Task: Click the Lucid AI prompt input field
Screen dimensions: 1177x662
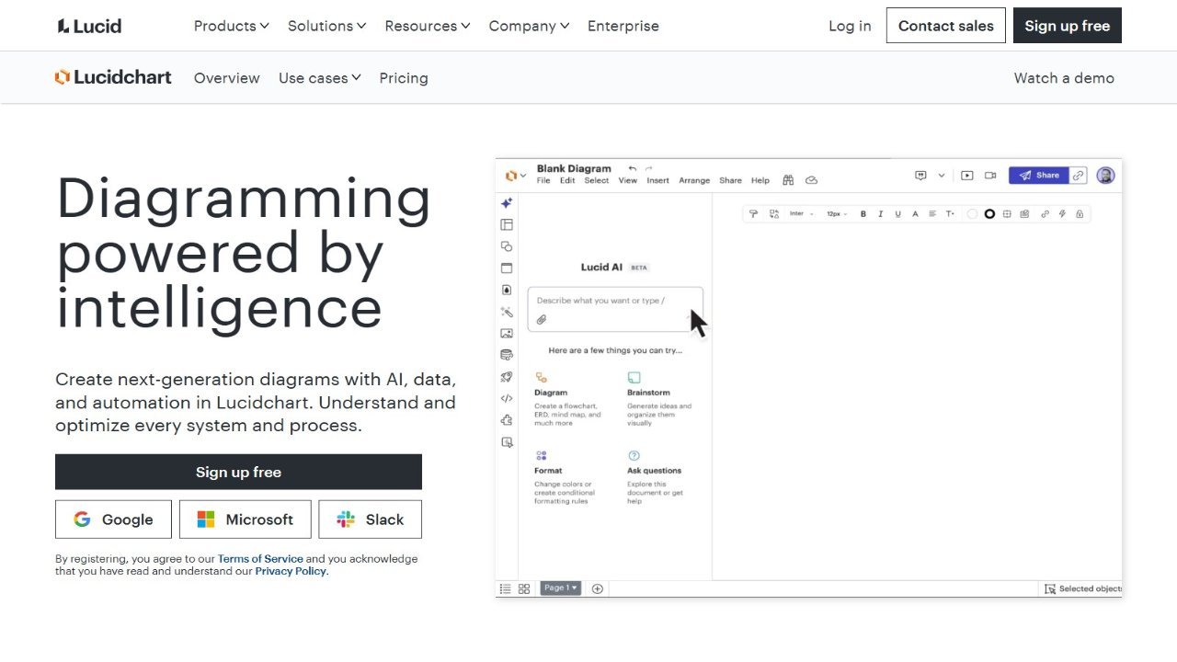Action: [615, 309]
